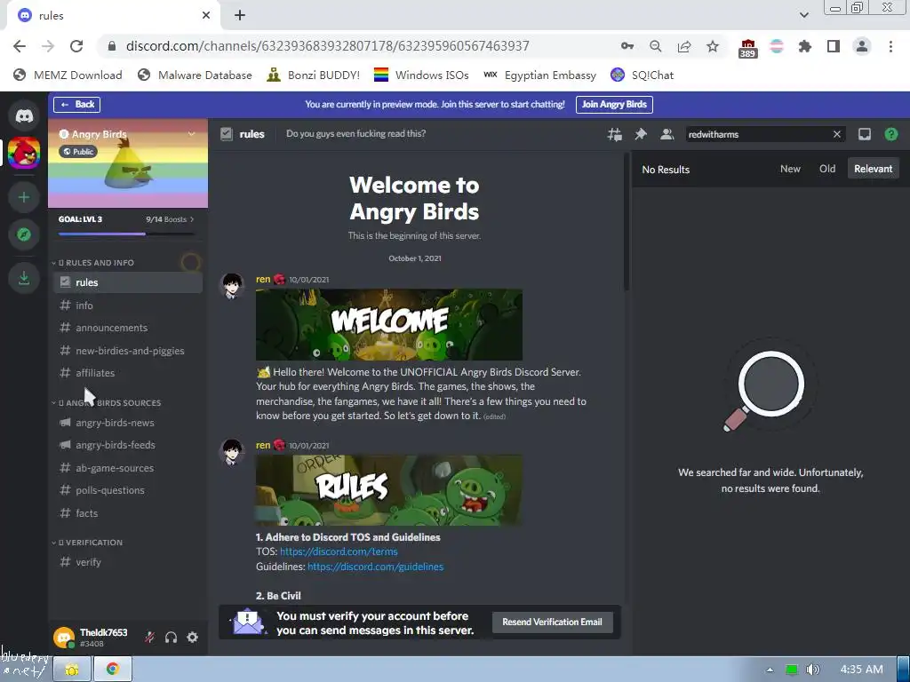Go back with Chrome back arrow
910x682 pixels.
(20, 46)
